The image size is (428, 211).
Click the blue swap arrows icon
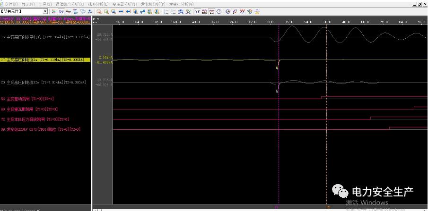[142, 11]
